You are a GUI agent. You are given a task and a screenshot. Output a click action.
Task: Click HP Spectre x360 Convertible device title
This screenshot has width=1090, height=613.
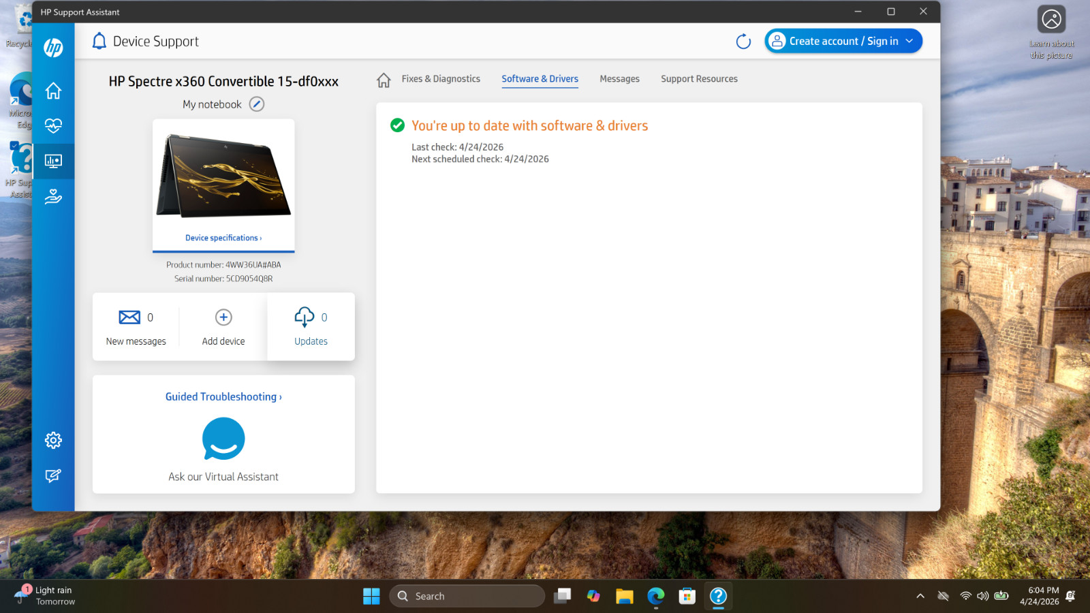point(223,82)
